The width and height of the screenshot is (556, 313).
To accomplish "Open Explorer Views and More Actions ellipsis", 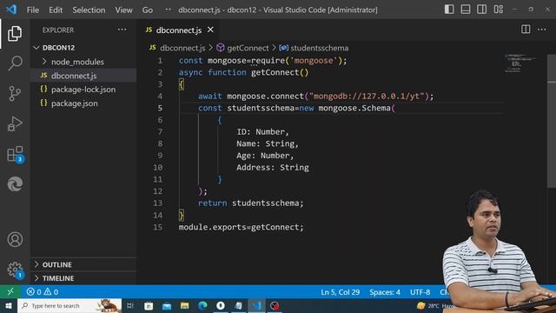I will point(122,30).
